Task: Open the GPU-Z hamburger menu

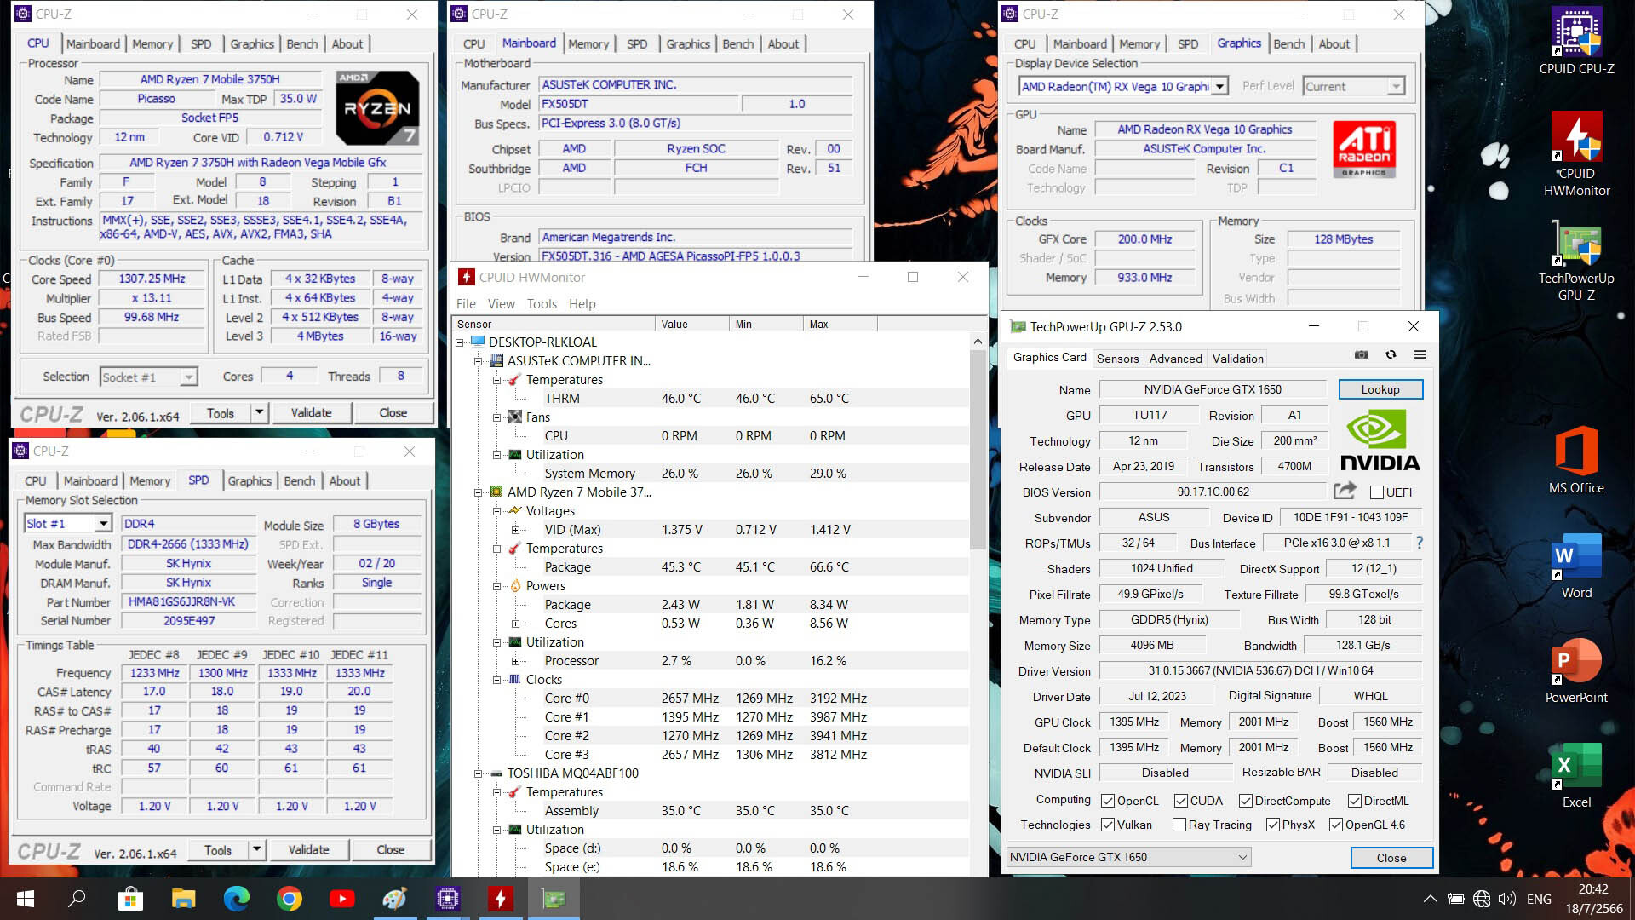Action: (1420, 355)
